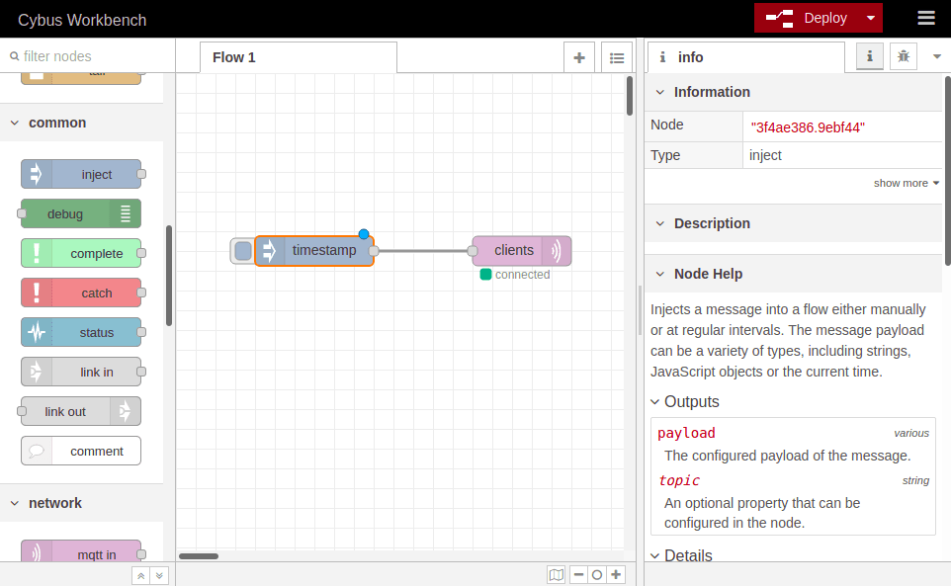Image resolution: width=951 pixels, height=586 pixels.
Task: Open the sidebar tab dropdown menu
Action: pos(936,57)
